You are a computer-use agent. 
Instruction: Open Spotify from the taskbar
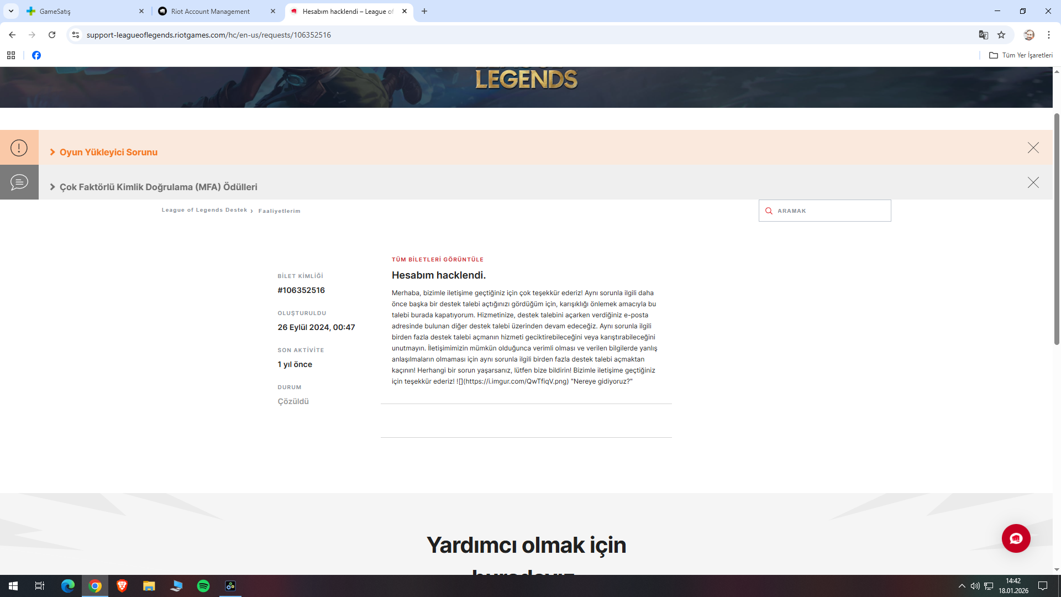tap(203, 586)
